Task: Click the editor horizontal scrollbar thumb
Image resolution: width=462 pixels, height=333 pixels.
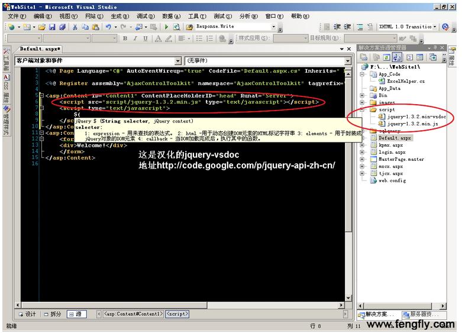Action: pos(114,305)
